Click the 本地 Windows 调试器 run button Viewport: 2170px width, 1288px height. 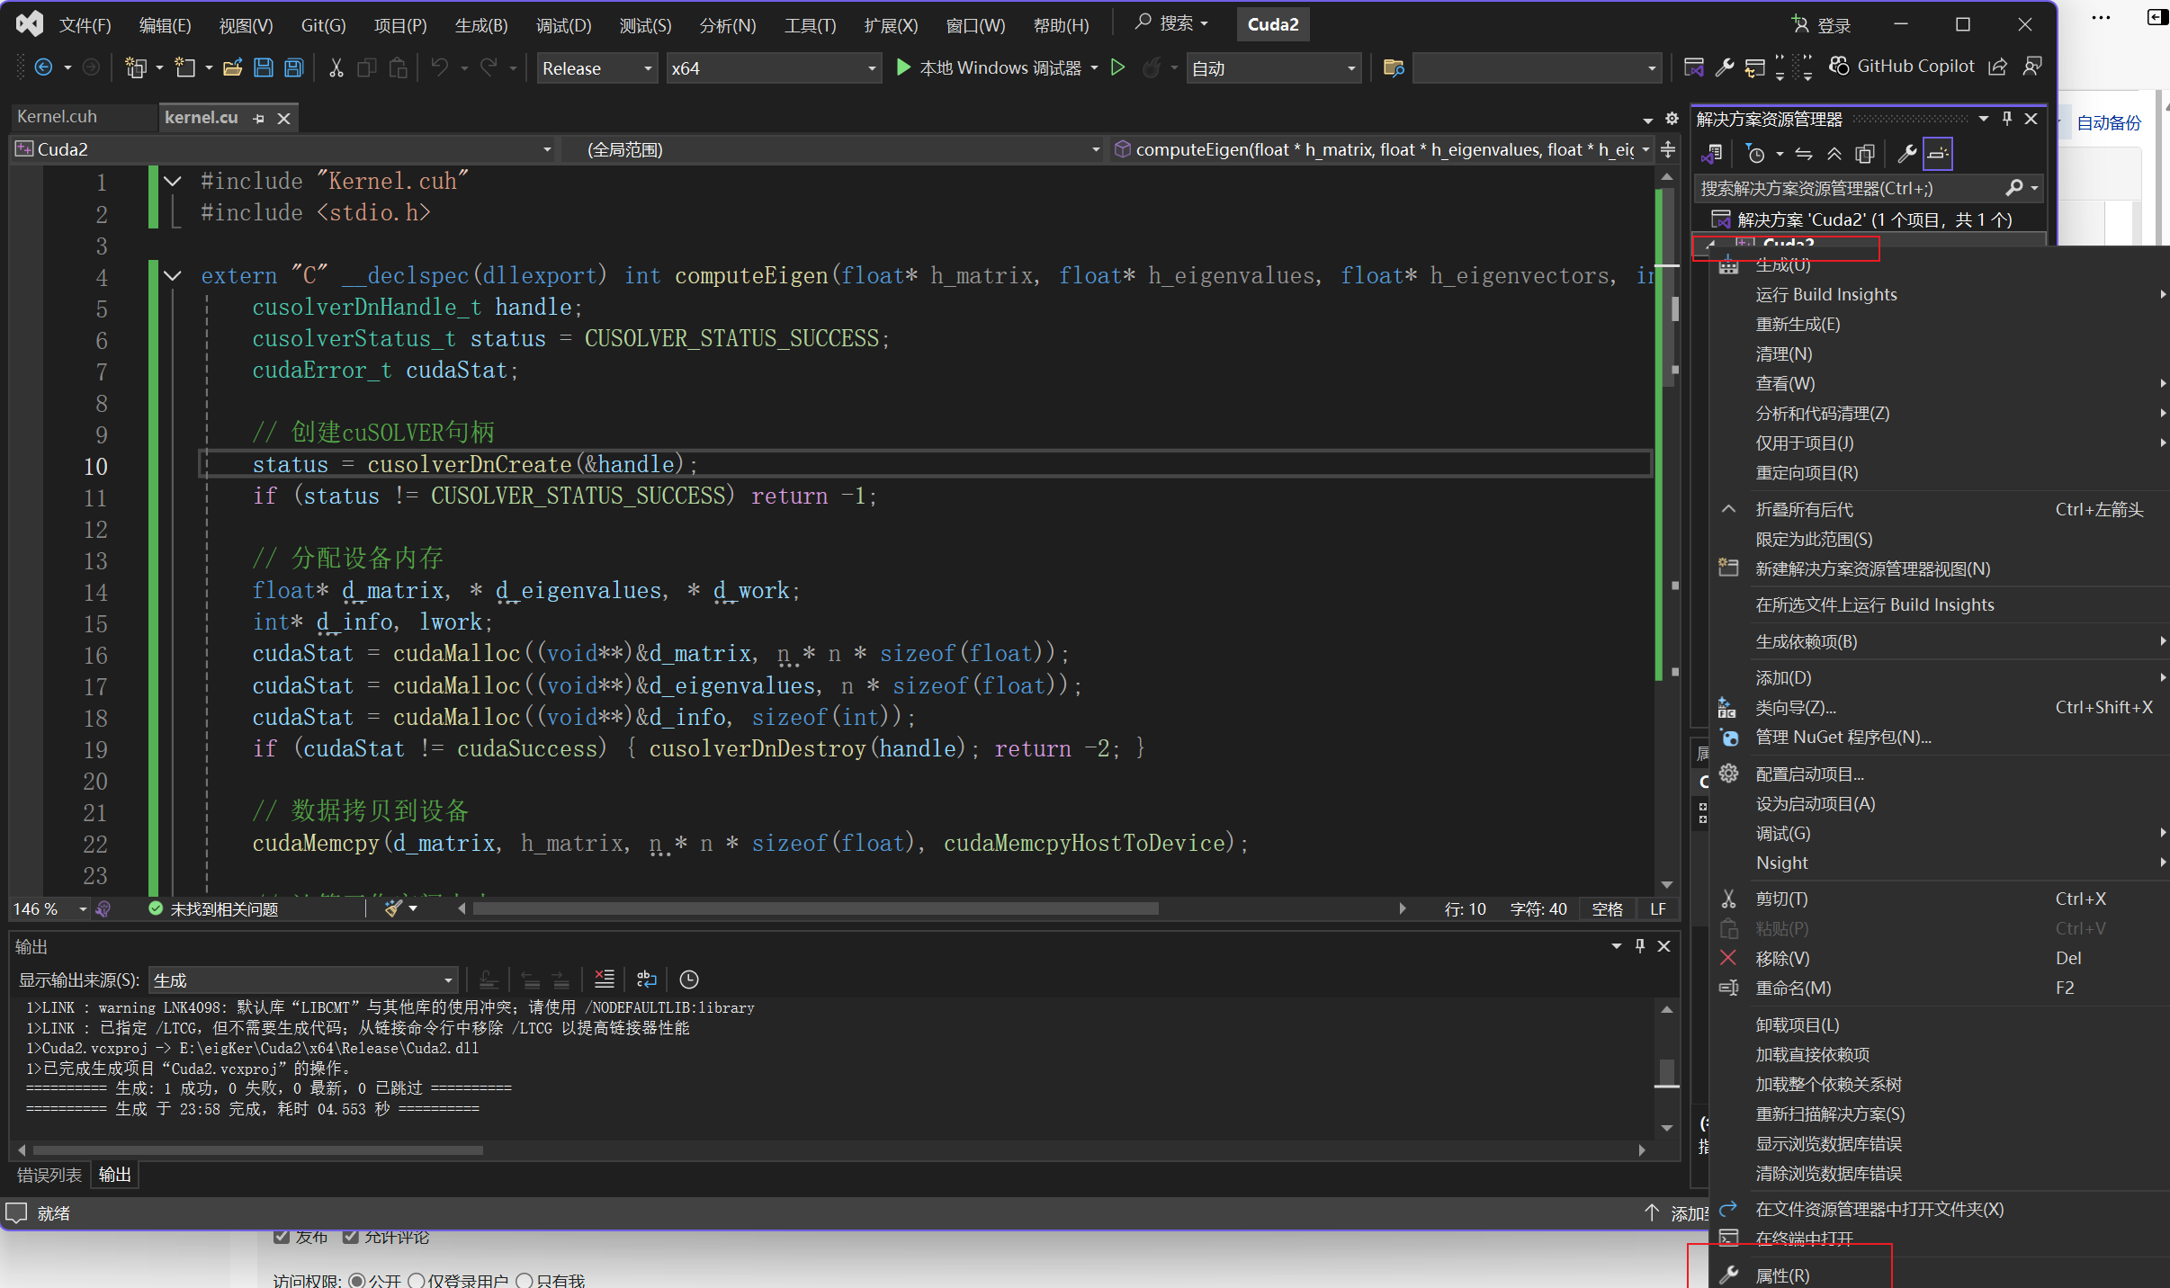(990, 68)
